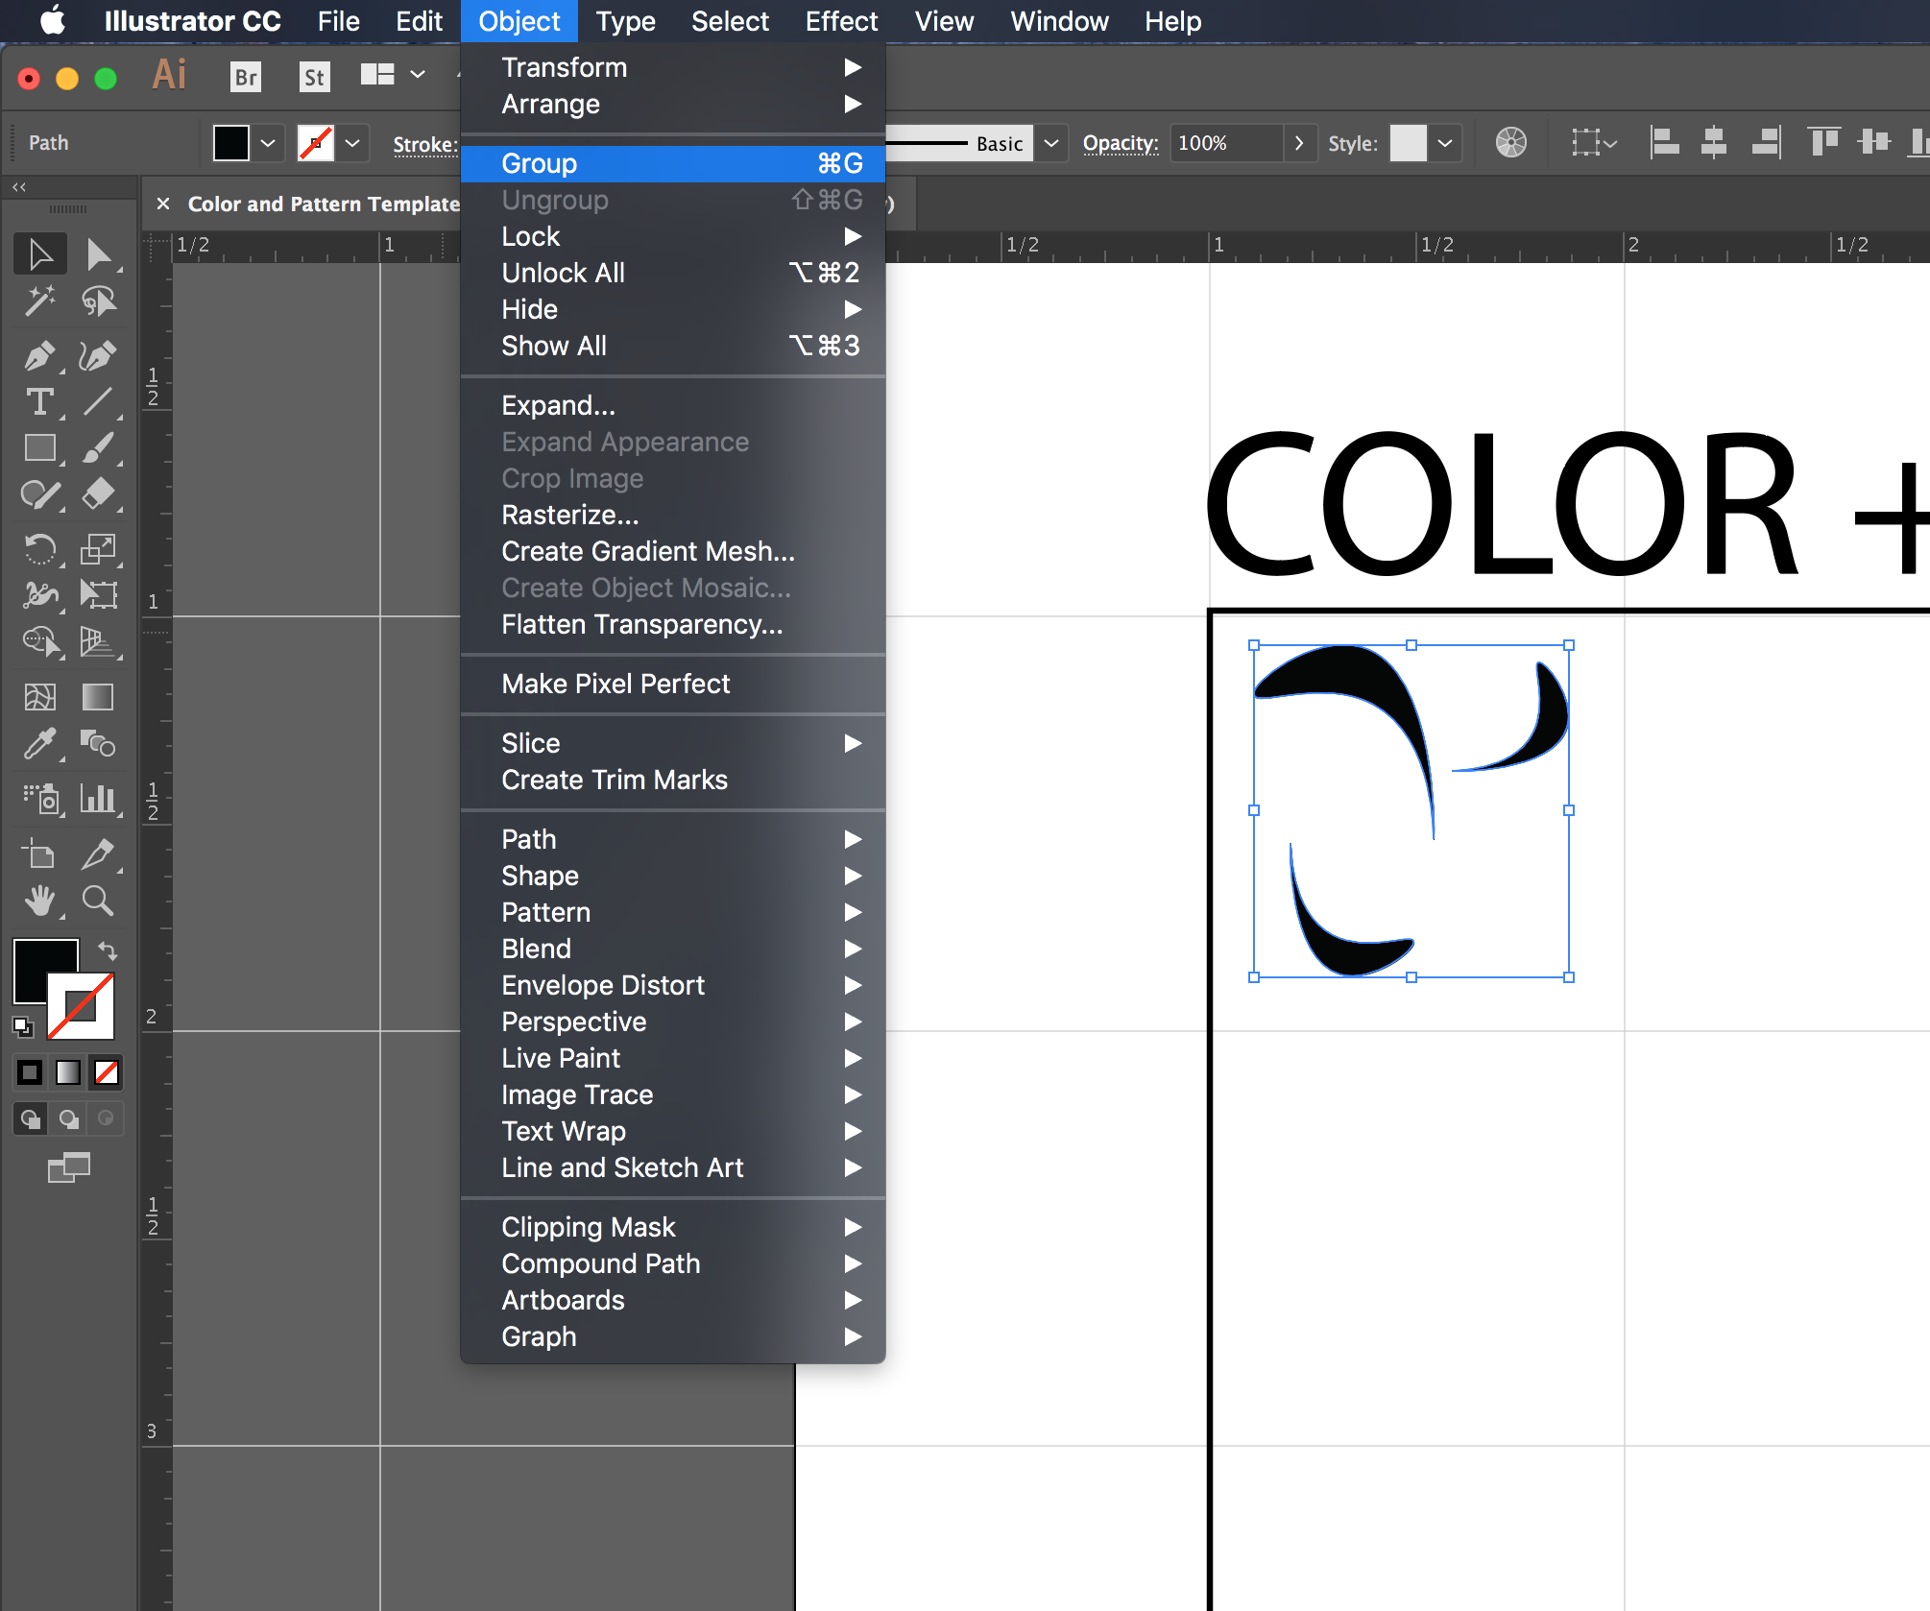Select the Rotate tool
Image resolution: width=1930 pixels, height=1611 pixels.
click(39, 549)
